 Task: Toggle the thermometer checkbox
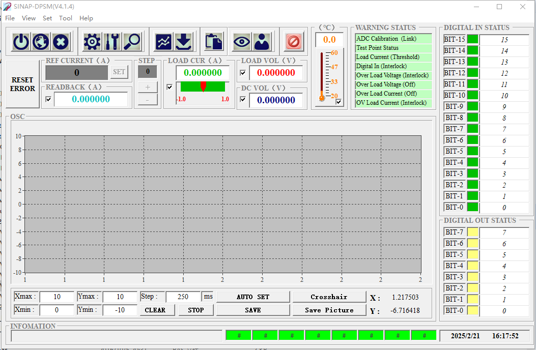pyautogui.click(x=339, y=102)
